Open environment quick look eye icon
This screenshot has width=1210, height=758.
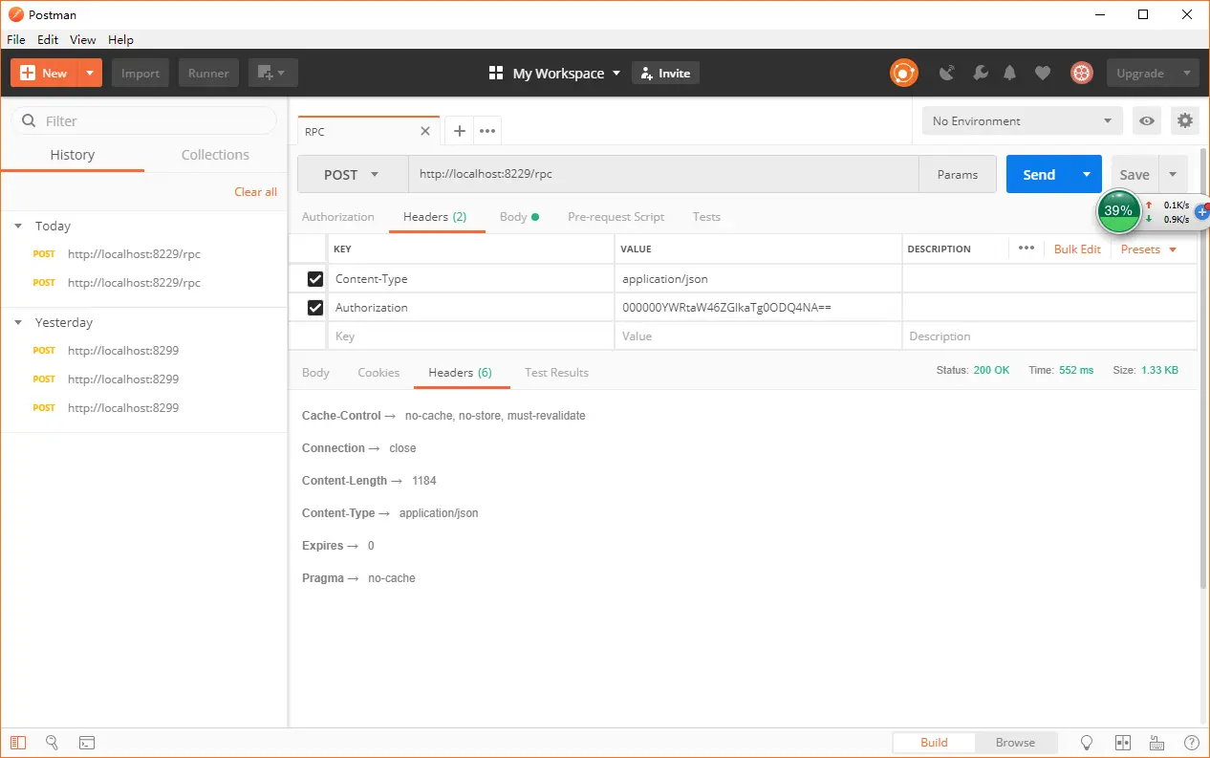(1147, 120)
